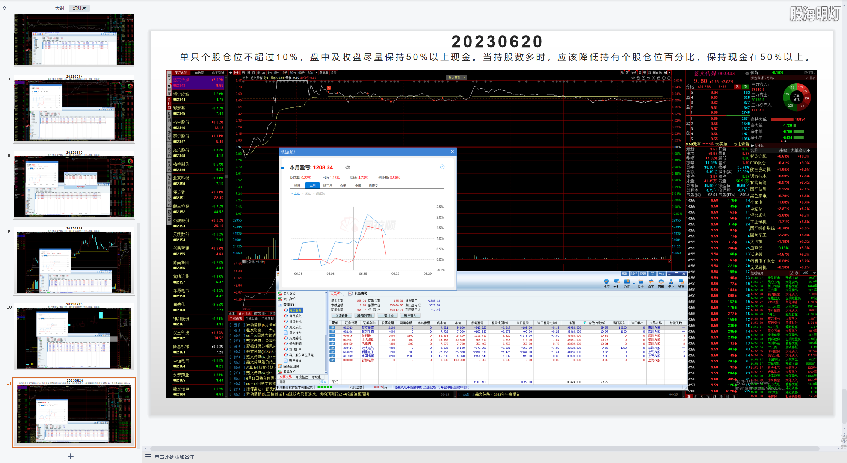Click the 单击此处添加备注 notes field
The image size is (847, 463).
(174, 457)
